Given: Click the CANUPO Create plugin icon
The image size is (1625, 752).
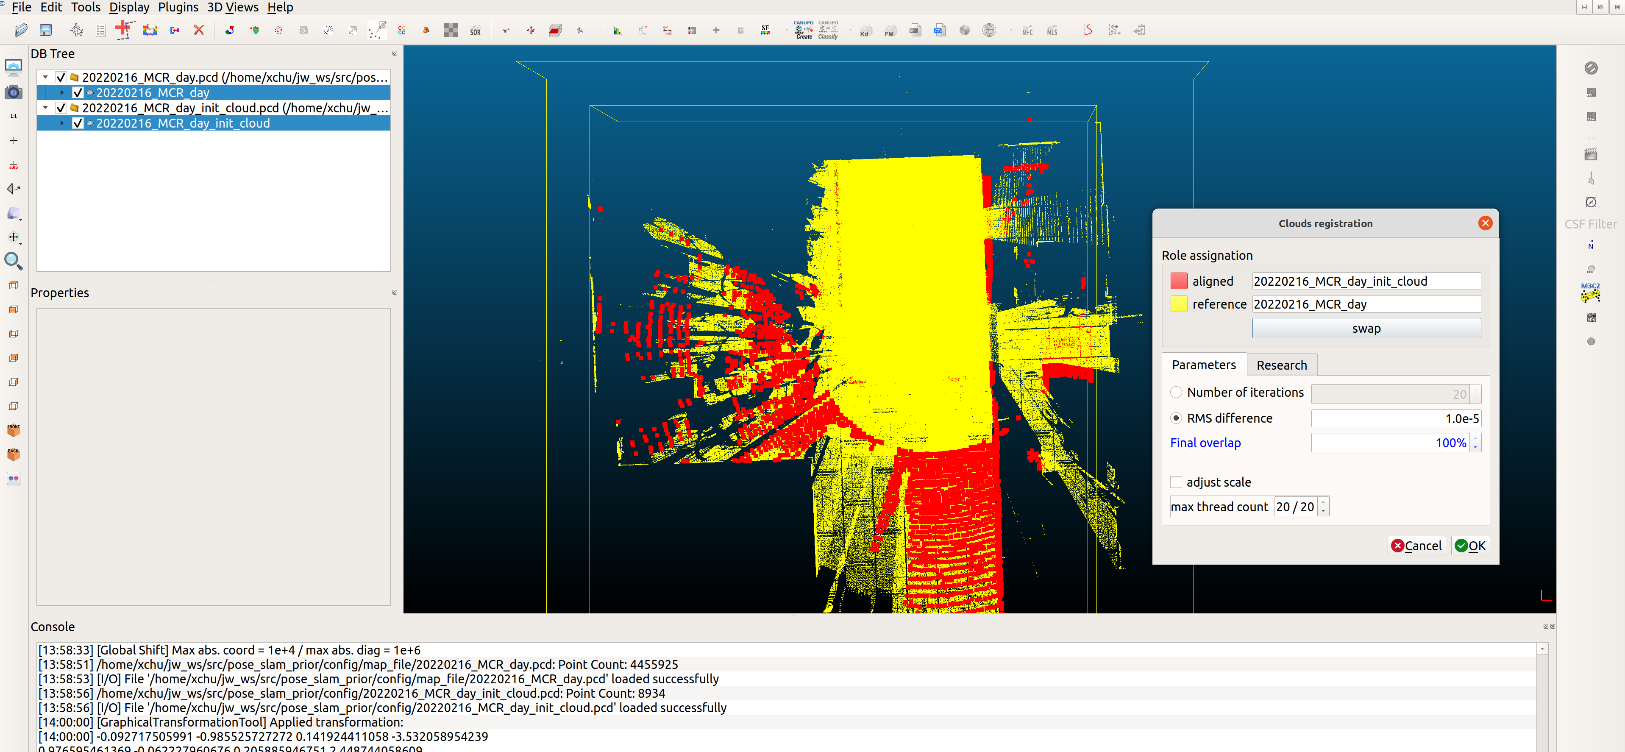Looking at the screenshot, I should click(803, 30).
